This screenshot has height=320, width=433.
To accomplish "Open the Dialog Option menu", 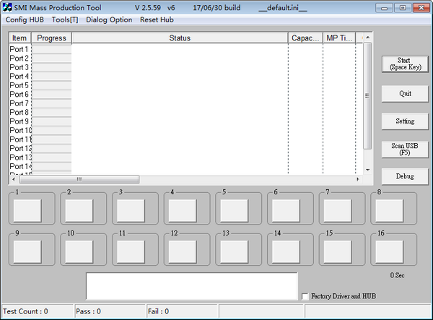I will pyautogui.click(x=109, y=20).
